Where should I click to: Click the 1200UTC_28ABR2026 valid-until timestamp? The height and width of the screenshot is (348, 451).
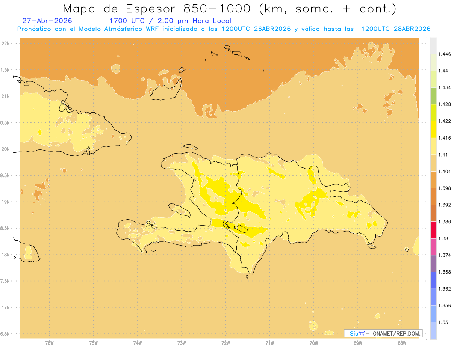tap(396, 29)
